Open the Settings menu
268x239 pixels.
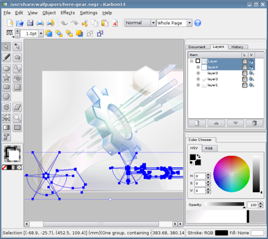pos(89,13)
